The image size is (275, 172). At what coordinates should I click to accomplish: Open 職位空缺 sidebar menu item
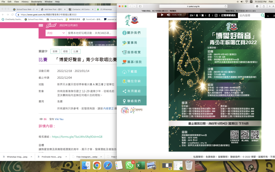tap(132, 81)
